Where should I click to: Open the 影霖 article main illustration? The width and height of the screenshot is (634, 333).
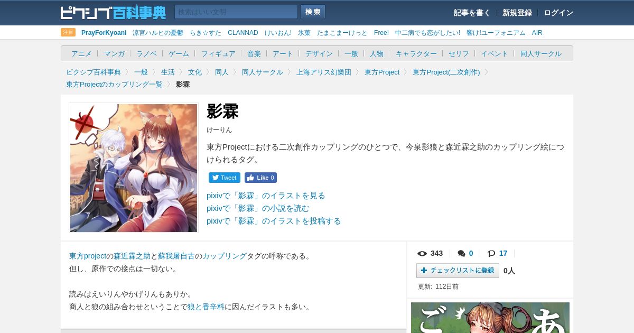[x=134, y=168]
